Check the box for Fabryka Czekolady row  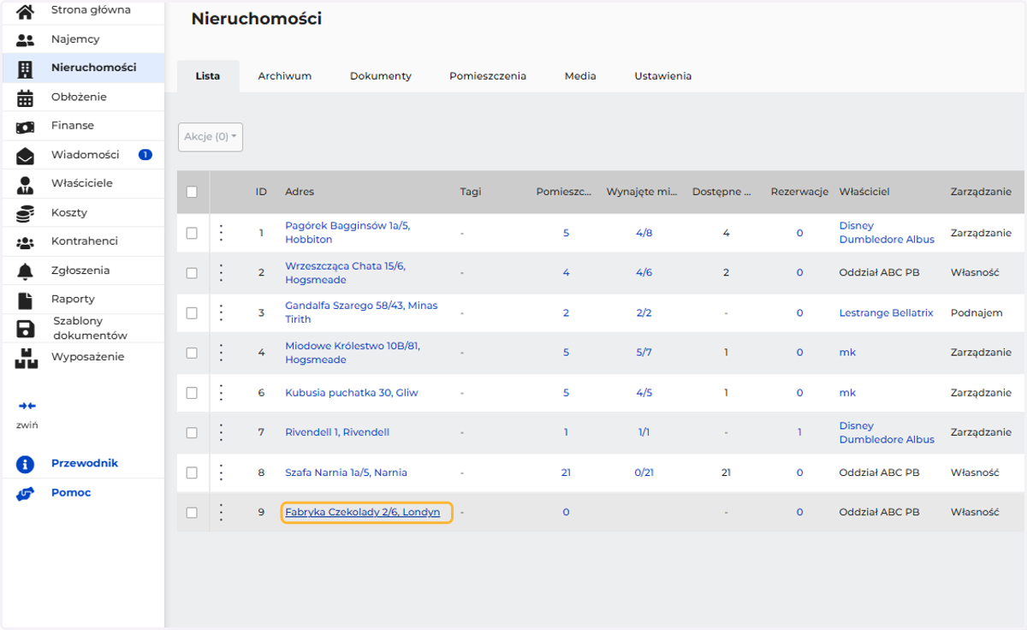[192, 513]
